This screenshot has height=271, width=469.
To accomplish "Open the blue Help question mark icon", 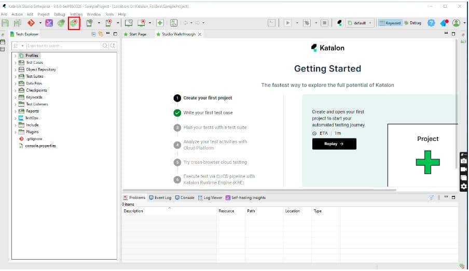I will coord(431,23).
